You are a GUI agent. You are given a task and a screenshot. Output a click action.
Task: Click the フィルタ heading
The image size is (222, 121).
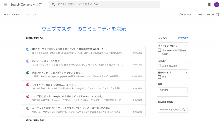(162, 38)
